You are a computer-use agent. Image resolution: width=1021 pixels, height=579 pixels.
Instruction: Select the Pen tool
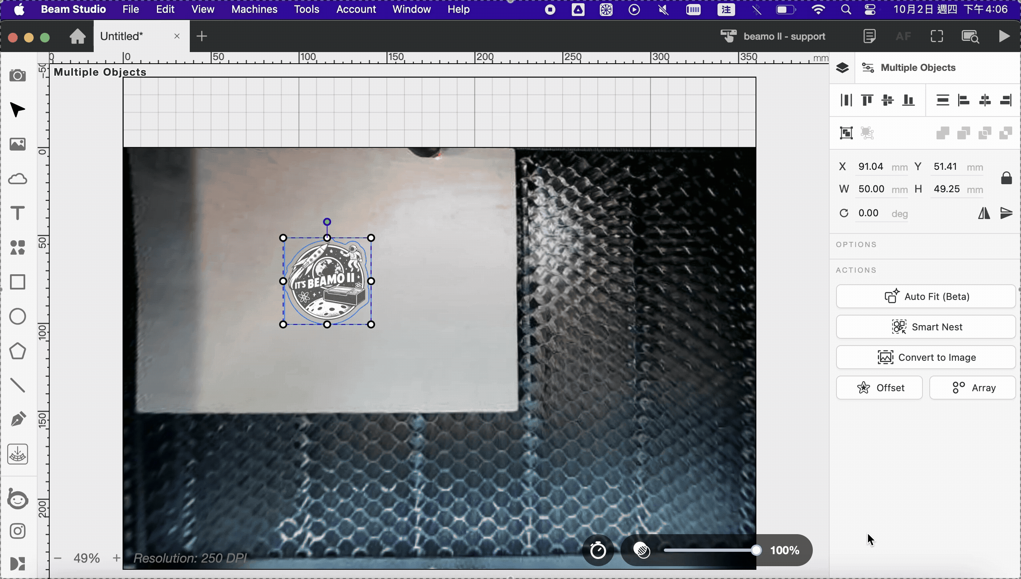[18, 420]
